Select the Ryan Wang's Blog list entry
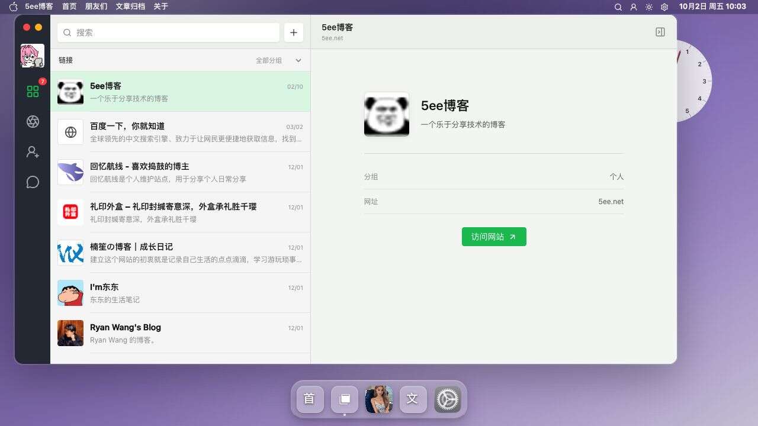This screenshot has height=426, width=758. point(180,333)
